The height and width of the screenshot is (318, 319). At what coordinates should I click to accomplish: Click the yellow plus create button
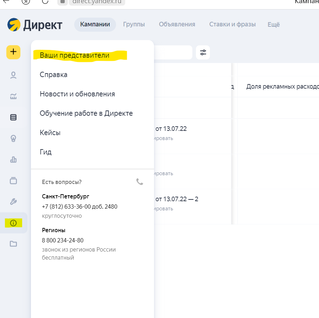tap(13, 52)
